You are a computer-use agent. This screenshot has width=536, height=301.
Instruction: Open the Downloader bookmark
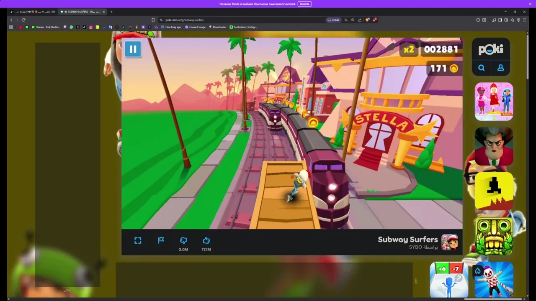(217, 27)
